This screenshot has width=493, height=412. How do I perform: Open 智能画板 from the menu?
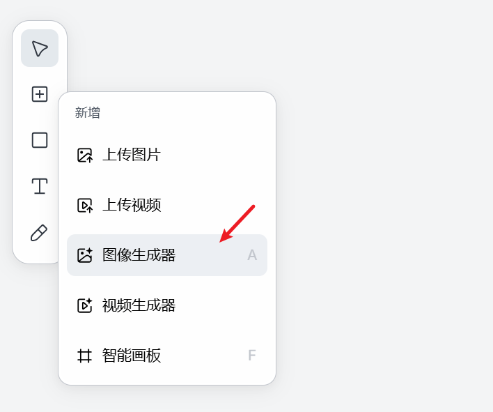click(x=132, y=356)
